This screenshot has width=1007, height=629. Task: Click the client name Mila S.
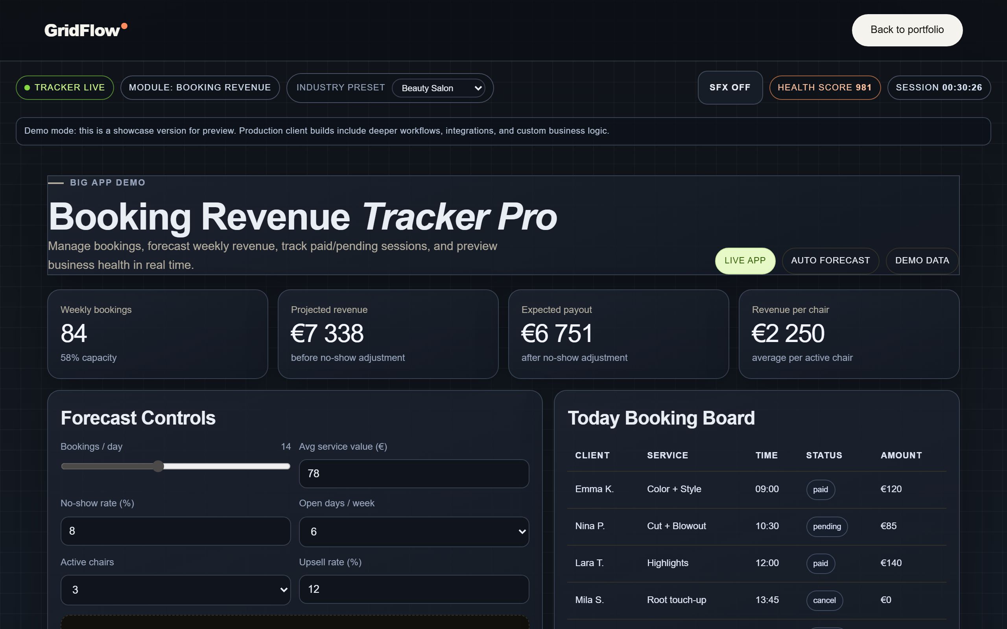coord(589,600)
